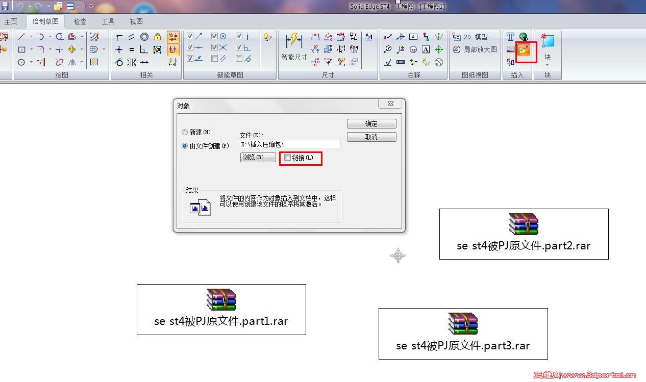
Task: Select the part3.rar embedded object
Action: [x=463, y=334]
